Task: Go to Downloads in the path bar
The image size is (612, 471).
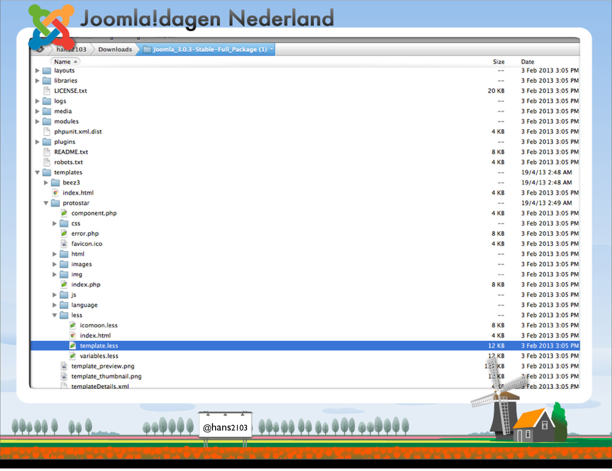Action: [115, 50]
